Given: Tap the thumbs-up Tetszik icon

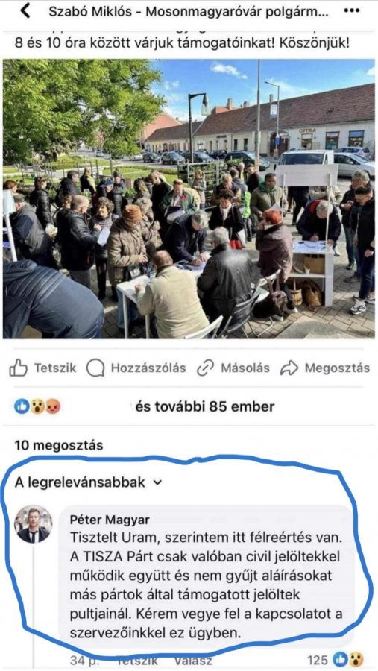Looking at the screenshot, I should [18, 368].
